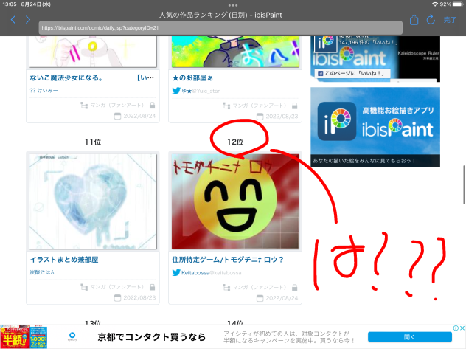Image resolution: width=466 pixels, height=349 pixels.
Task: Click calendar icon beside 2022/08/24 on ないこ card
Action: click(118, 116)
